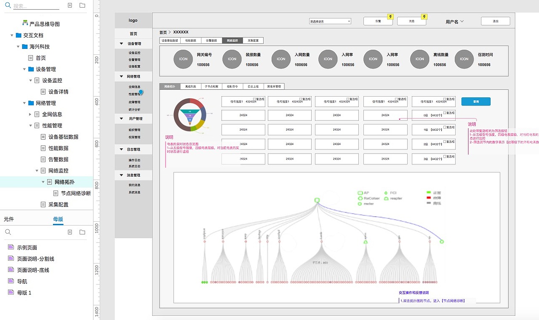Click the donut chart with the funnel

pyautogui.click(x=190, y=114)
